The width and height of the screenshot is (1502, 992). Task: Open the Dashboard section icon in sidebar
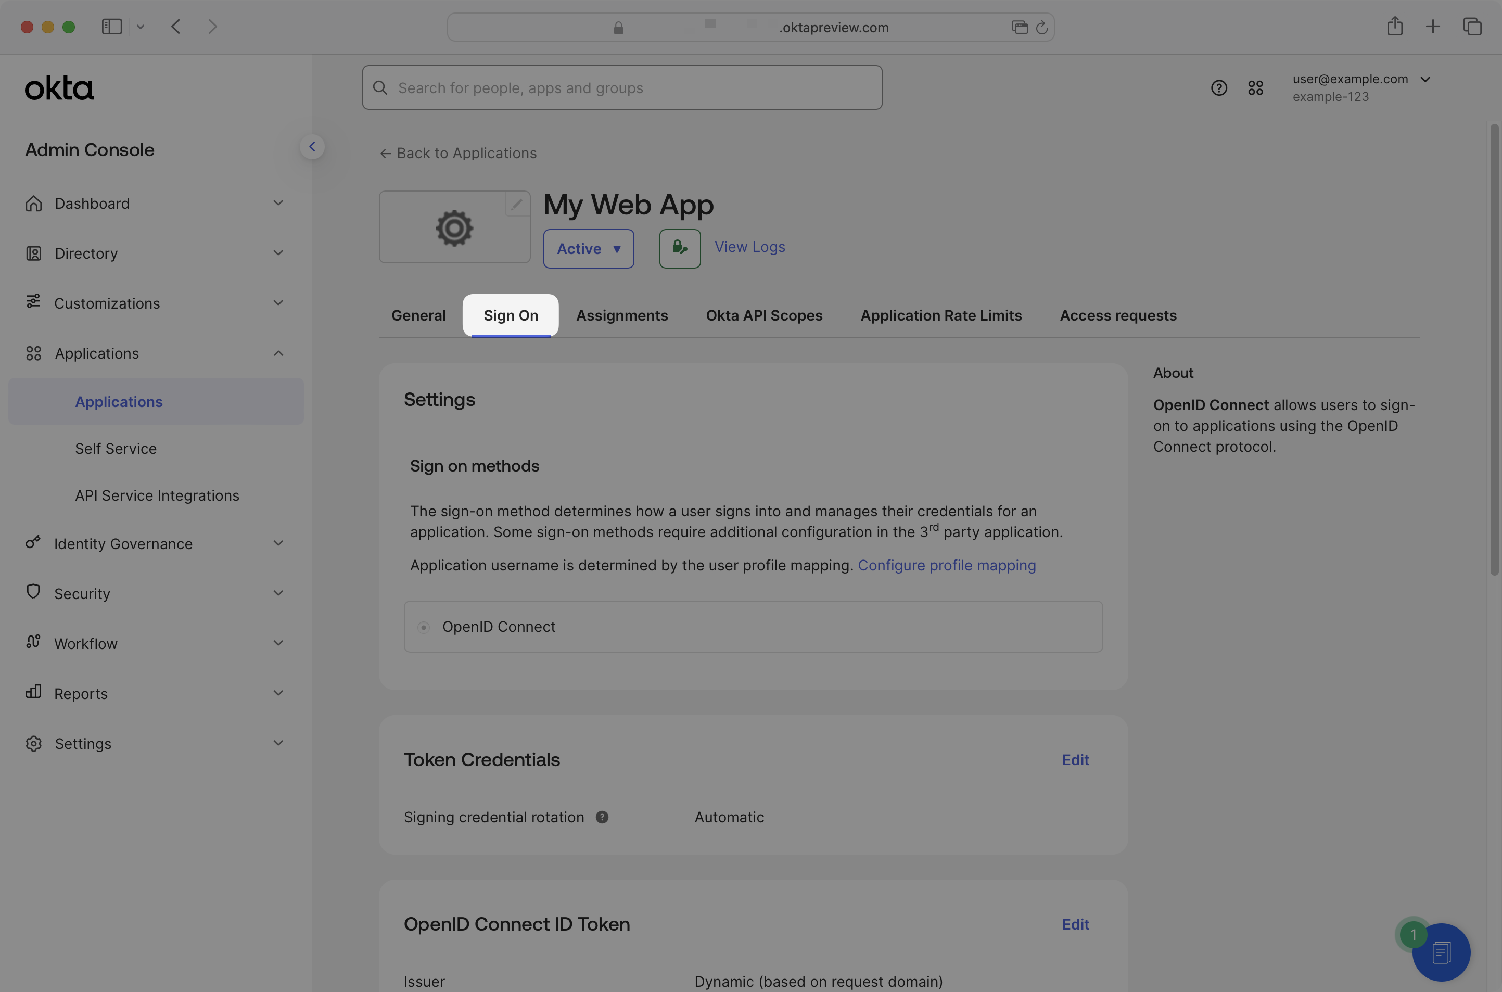click(x=34, y=203)
